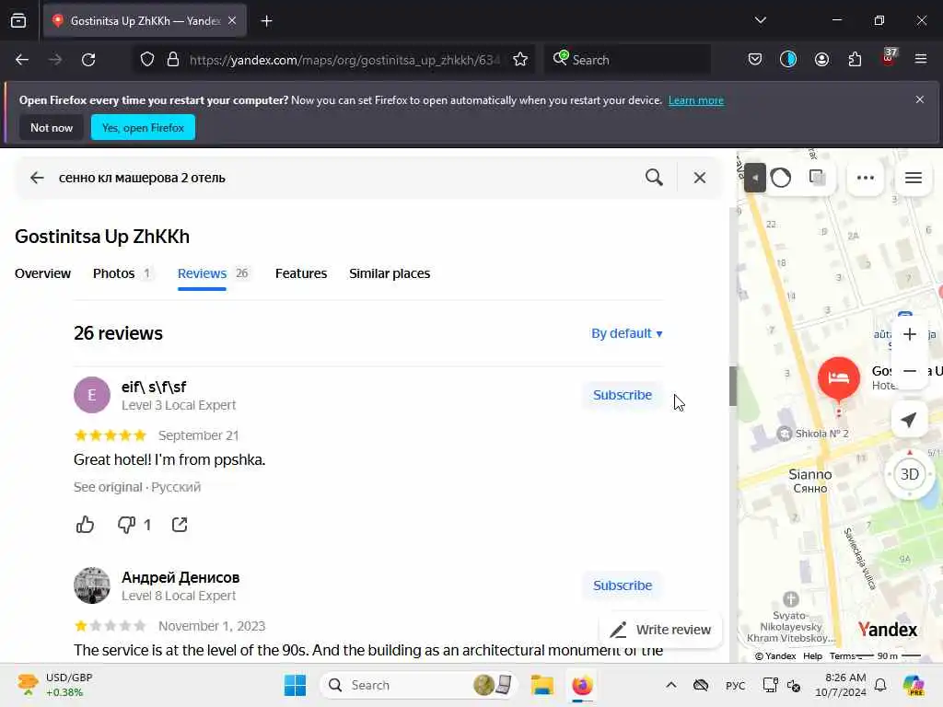Screen dimensions: 943x707
Task: Dismiss the Firefox startup notification bar
Action: tap(920, 99)
